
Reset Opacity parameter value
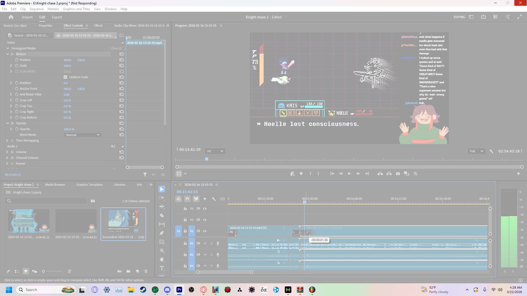tap(121, 129)
